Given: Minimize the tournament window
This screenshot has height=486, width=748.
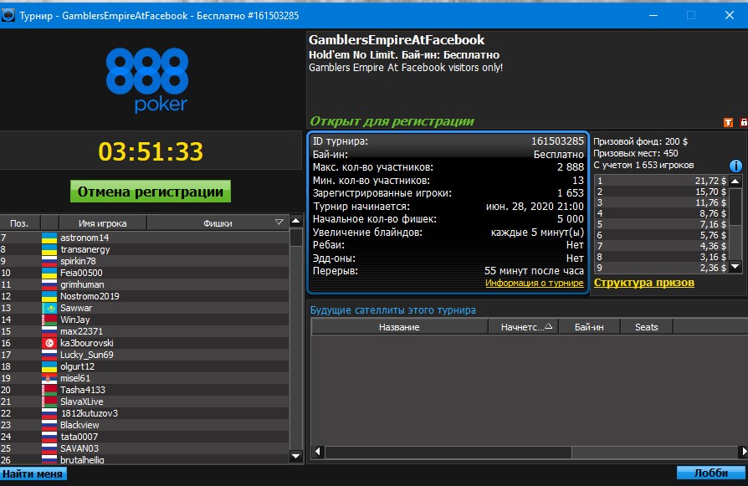Looking at the screenshot, I should click(653, 15).
